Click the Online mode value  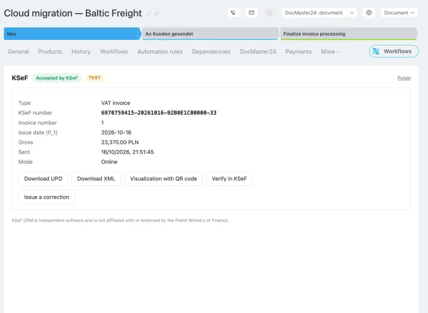109,162
